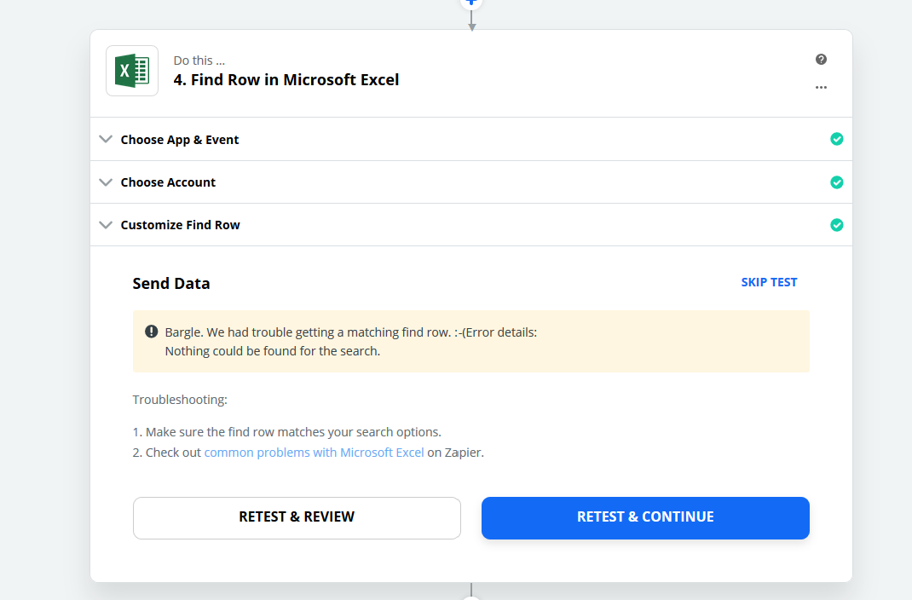The image size is (912, 600).
Task: Click the Send Data heading
Action: coord(171,284)
